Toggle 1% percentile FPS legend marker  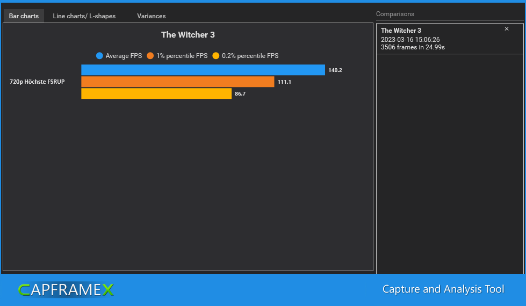click(150, 56)
